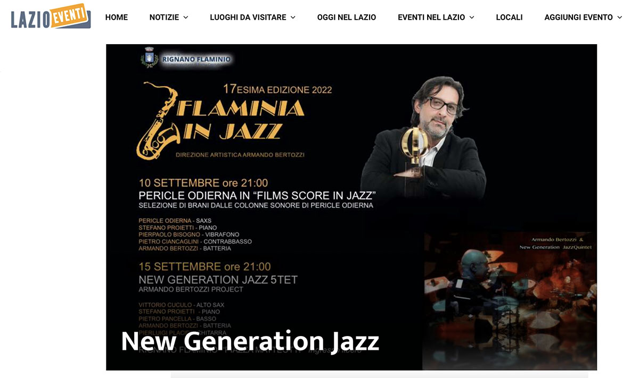Open the Eventi nel Lazio menu
639x378 pixels.
[x=431, y=17]
